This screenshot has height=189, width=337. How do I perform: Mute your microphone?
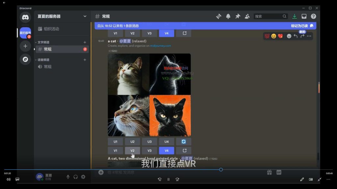click(68, 177)
